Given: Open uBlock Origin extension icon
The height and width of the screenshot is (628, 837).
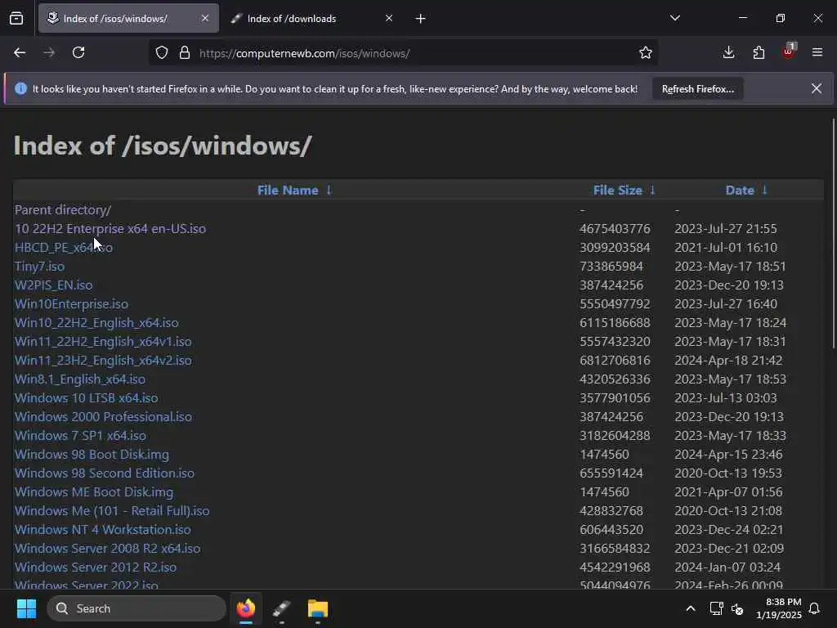Looking at the screenshot, I should [789, 52].
